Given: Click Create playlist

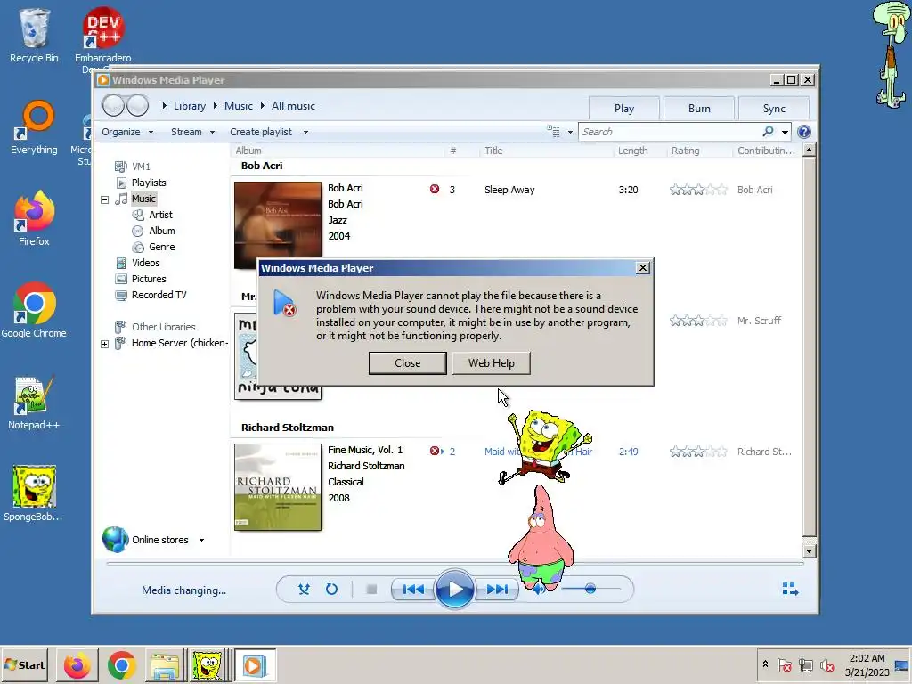Looking at the screenshot, I should (261, 132).
